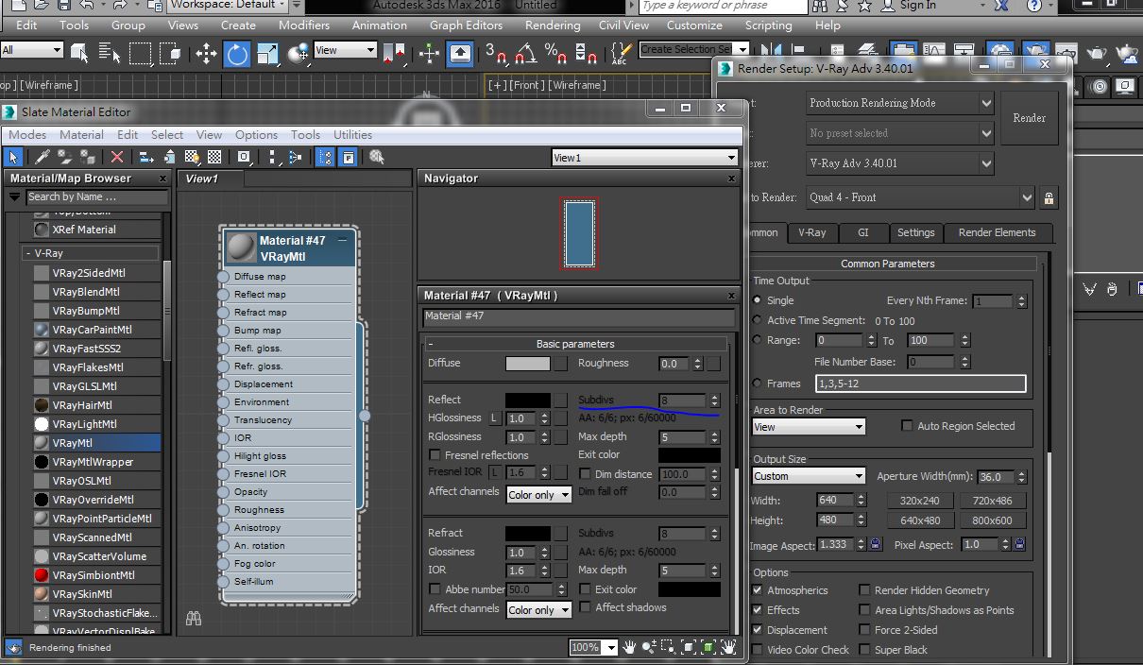Check the Render Hidden Geometry option

coord(864,590)
